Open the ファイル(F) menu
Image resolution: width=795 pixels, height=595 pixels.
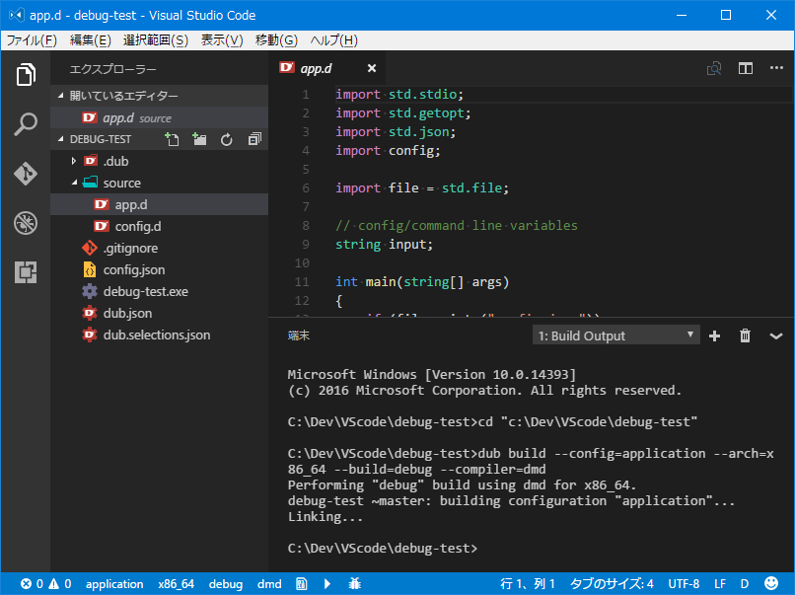32,40
